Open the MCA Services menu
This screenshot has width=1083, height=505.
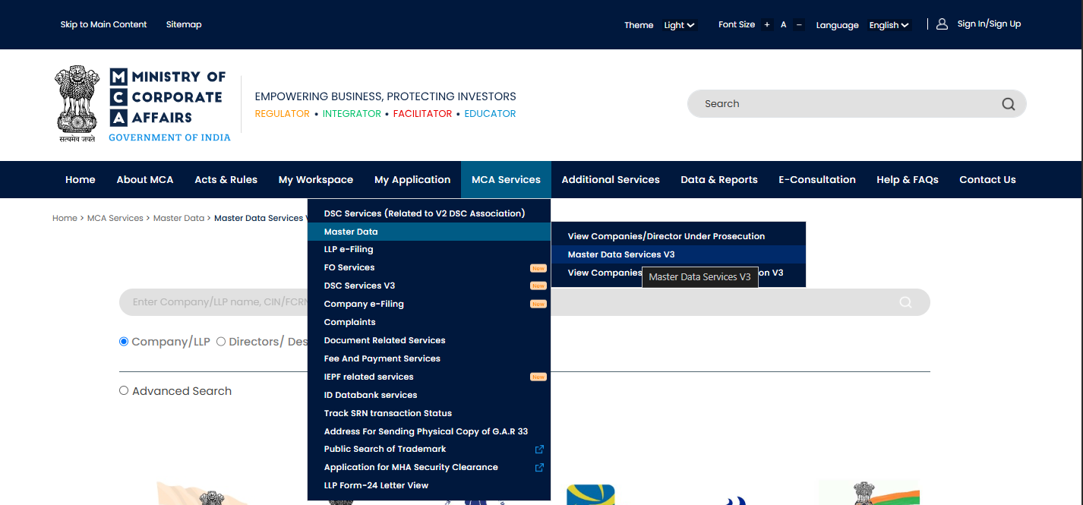[506, 180]
